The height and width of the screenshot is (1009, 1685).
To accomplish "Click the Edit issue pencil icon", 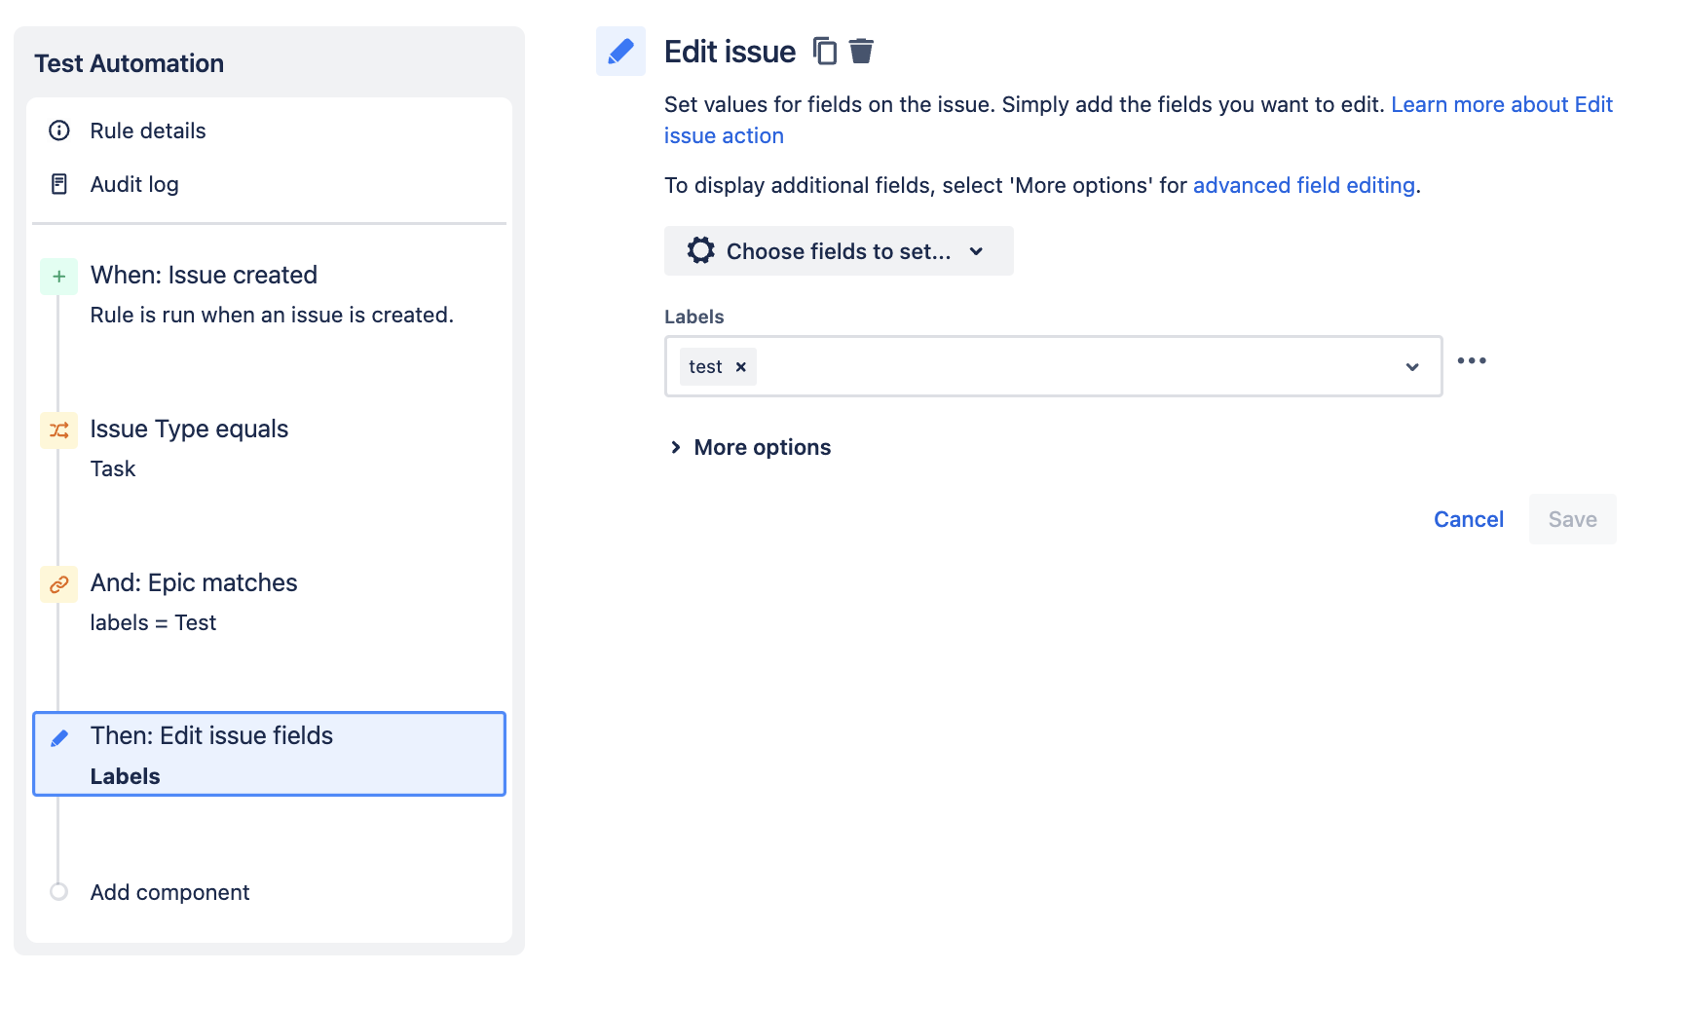I will pyautogui.click(x=620, y=51).
